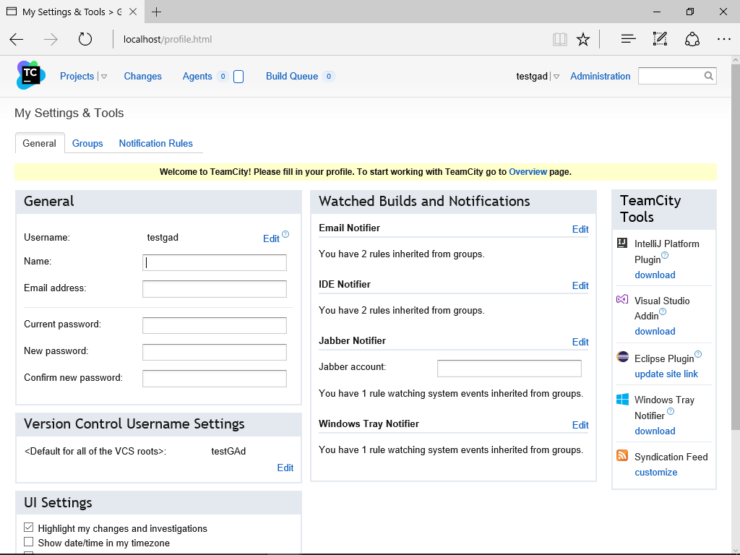Open a new browser tab plus
Image resolution: width=740 pixels, height=555 pixels.
click(156, 12)
